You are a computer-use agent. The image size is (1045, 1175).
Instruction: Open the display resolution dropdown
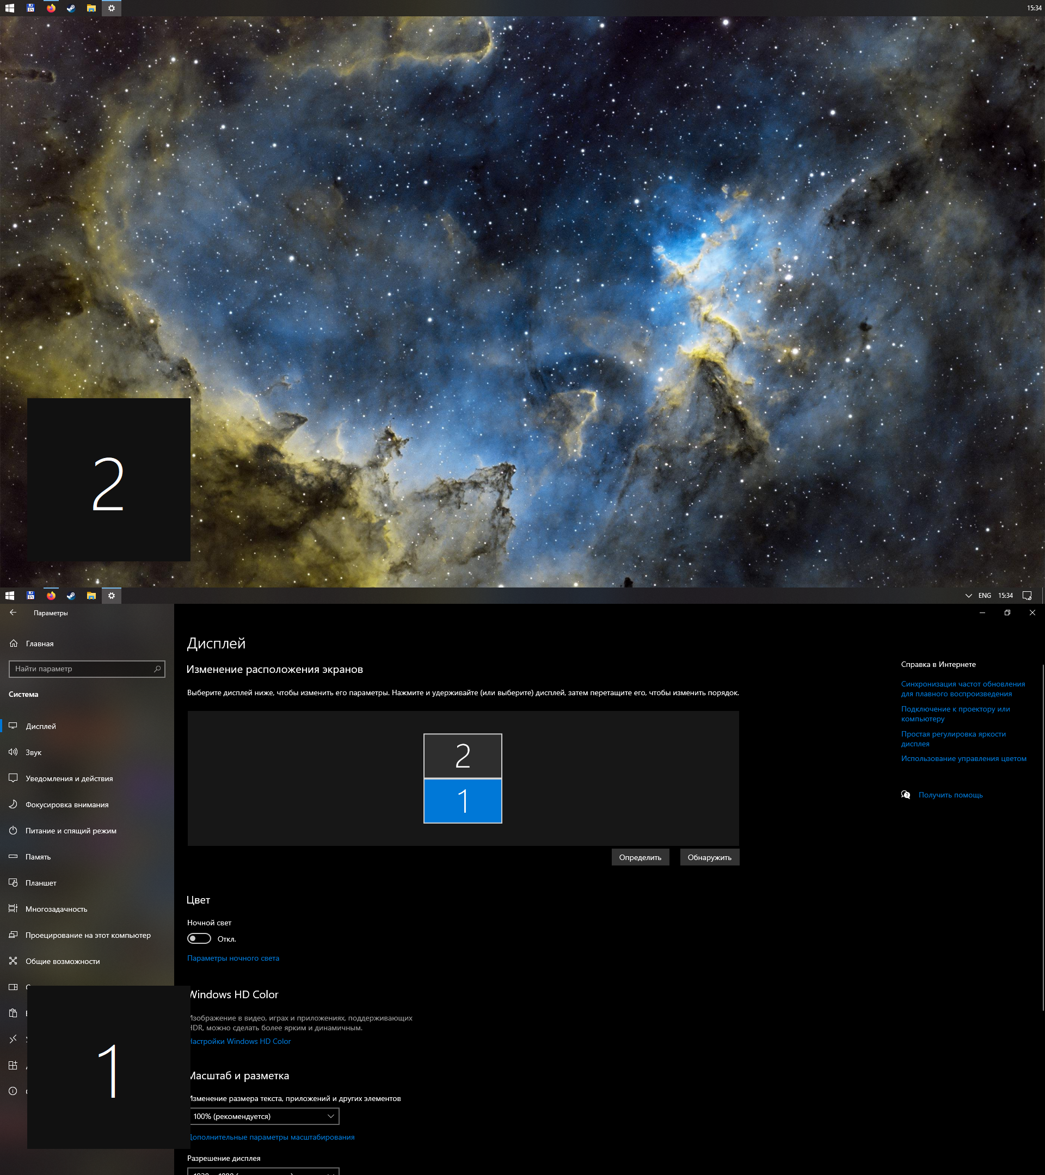263,1171
